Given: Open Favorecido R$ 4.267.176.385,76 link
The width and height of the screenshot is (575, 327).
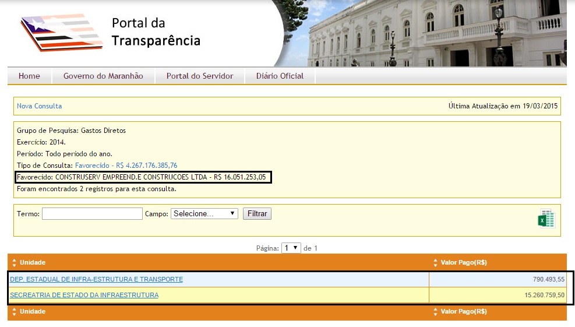Looking at the screenshot, I should (x=126, y=166).
